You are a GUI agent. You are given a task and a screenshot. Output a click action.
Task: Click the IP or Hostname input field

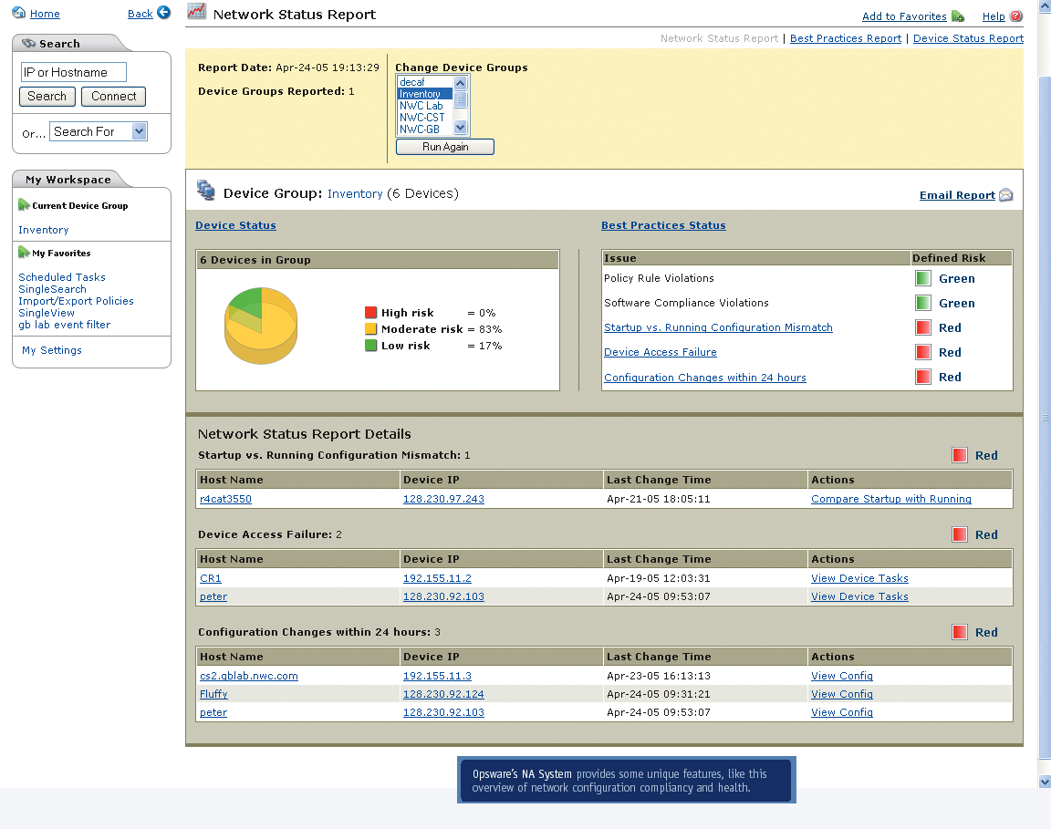(73, 72)
